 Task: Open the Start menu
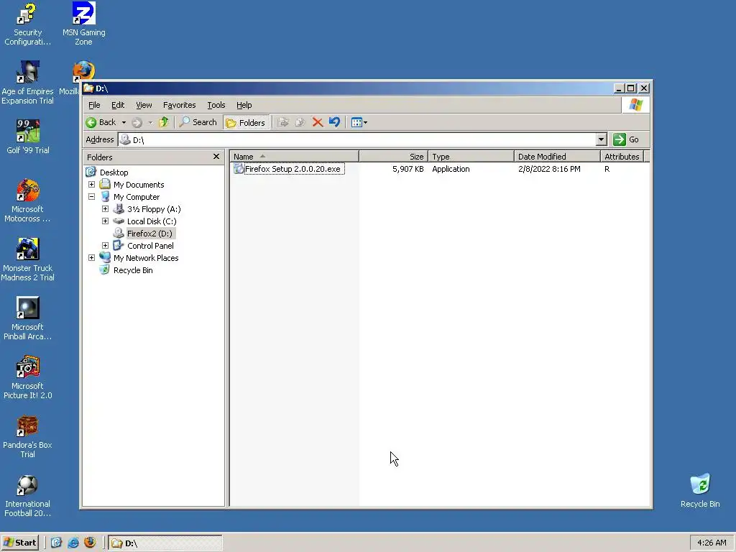[x=19, y=543]
